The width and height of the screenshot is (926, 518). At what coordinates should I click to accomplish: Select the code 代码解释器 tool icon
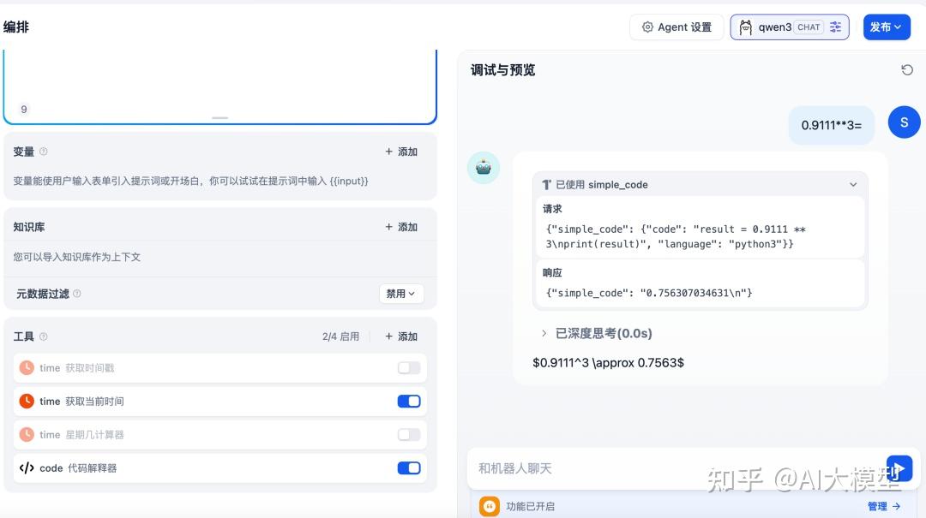(26, 467)
